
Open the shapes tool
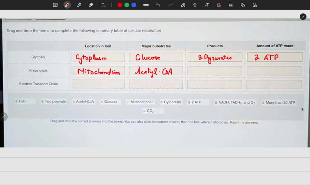tap(242, 5)
